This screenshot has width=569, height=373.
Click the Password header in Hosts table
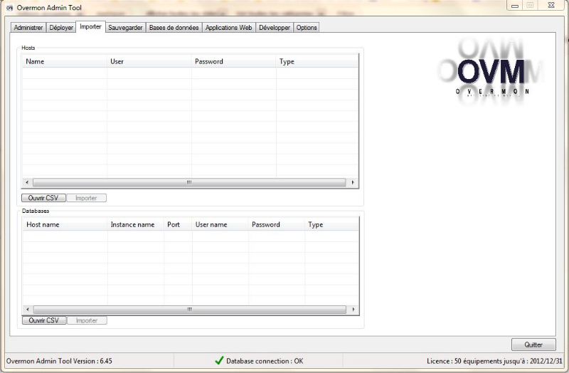coord(234,61)
